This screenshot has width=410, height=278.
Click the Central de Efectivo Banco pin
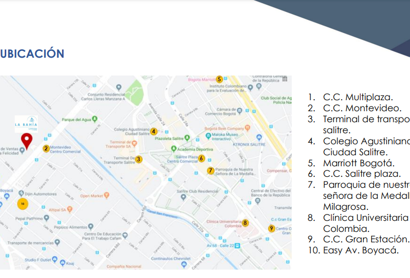point(258,201)
